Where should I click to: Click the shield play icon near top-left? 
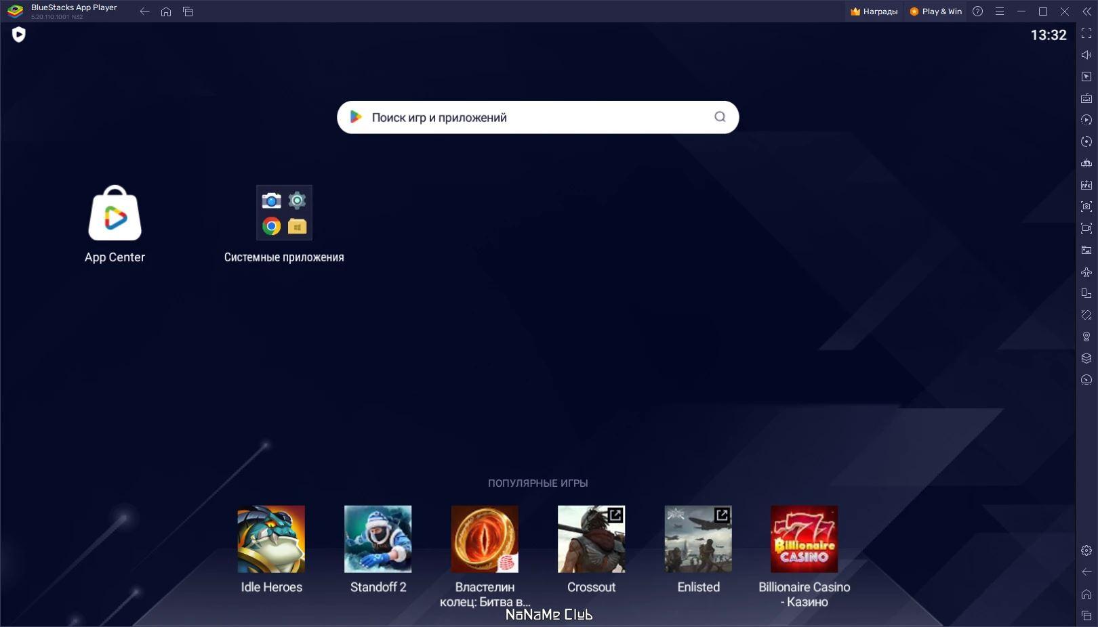click(x=19, y=35)
